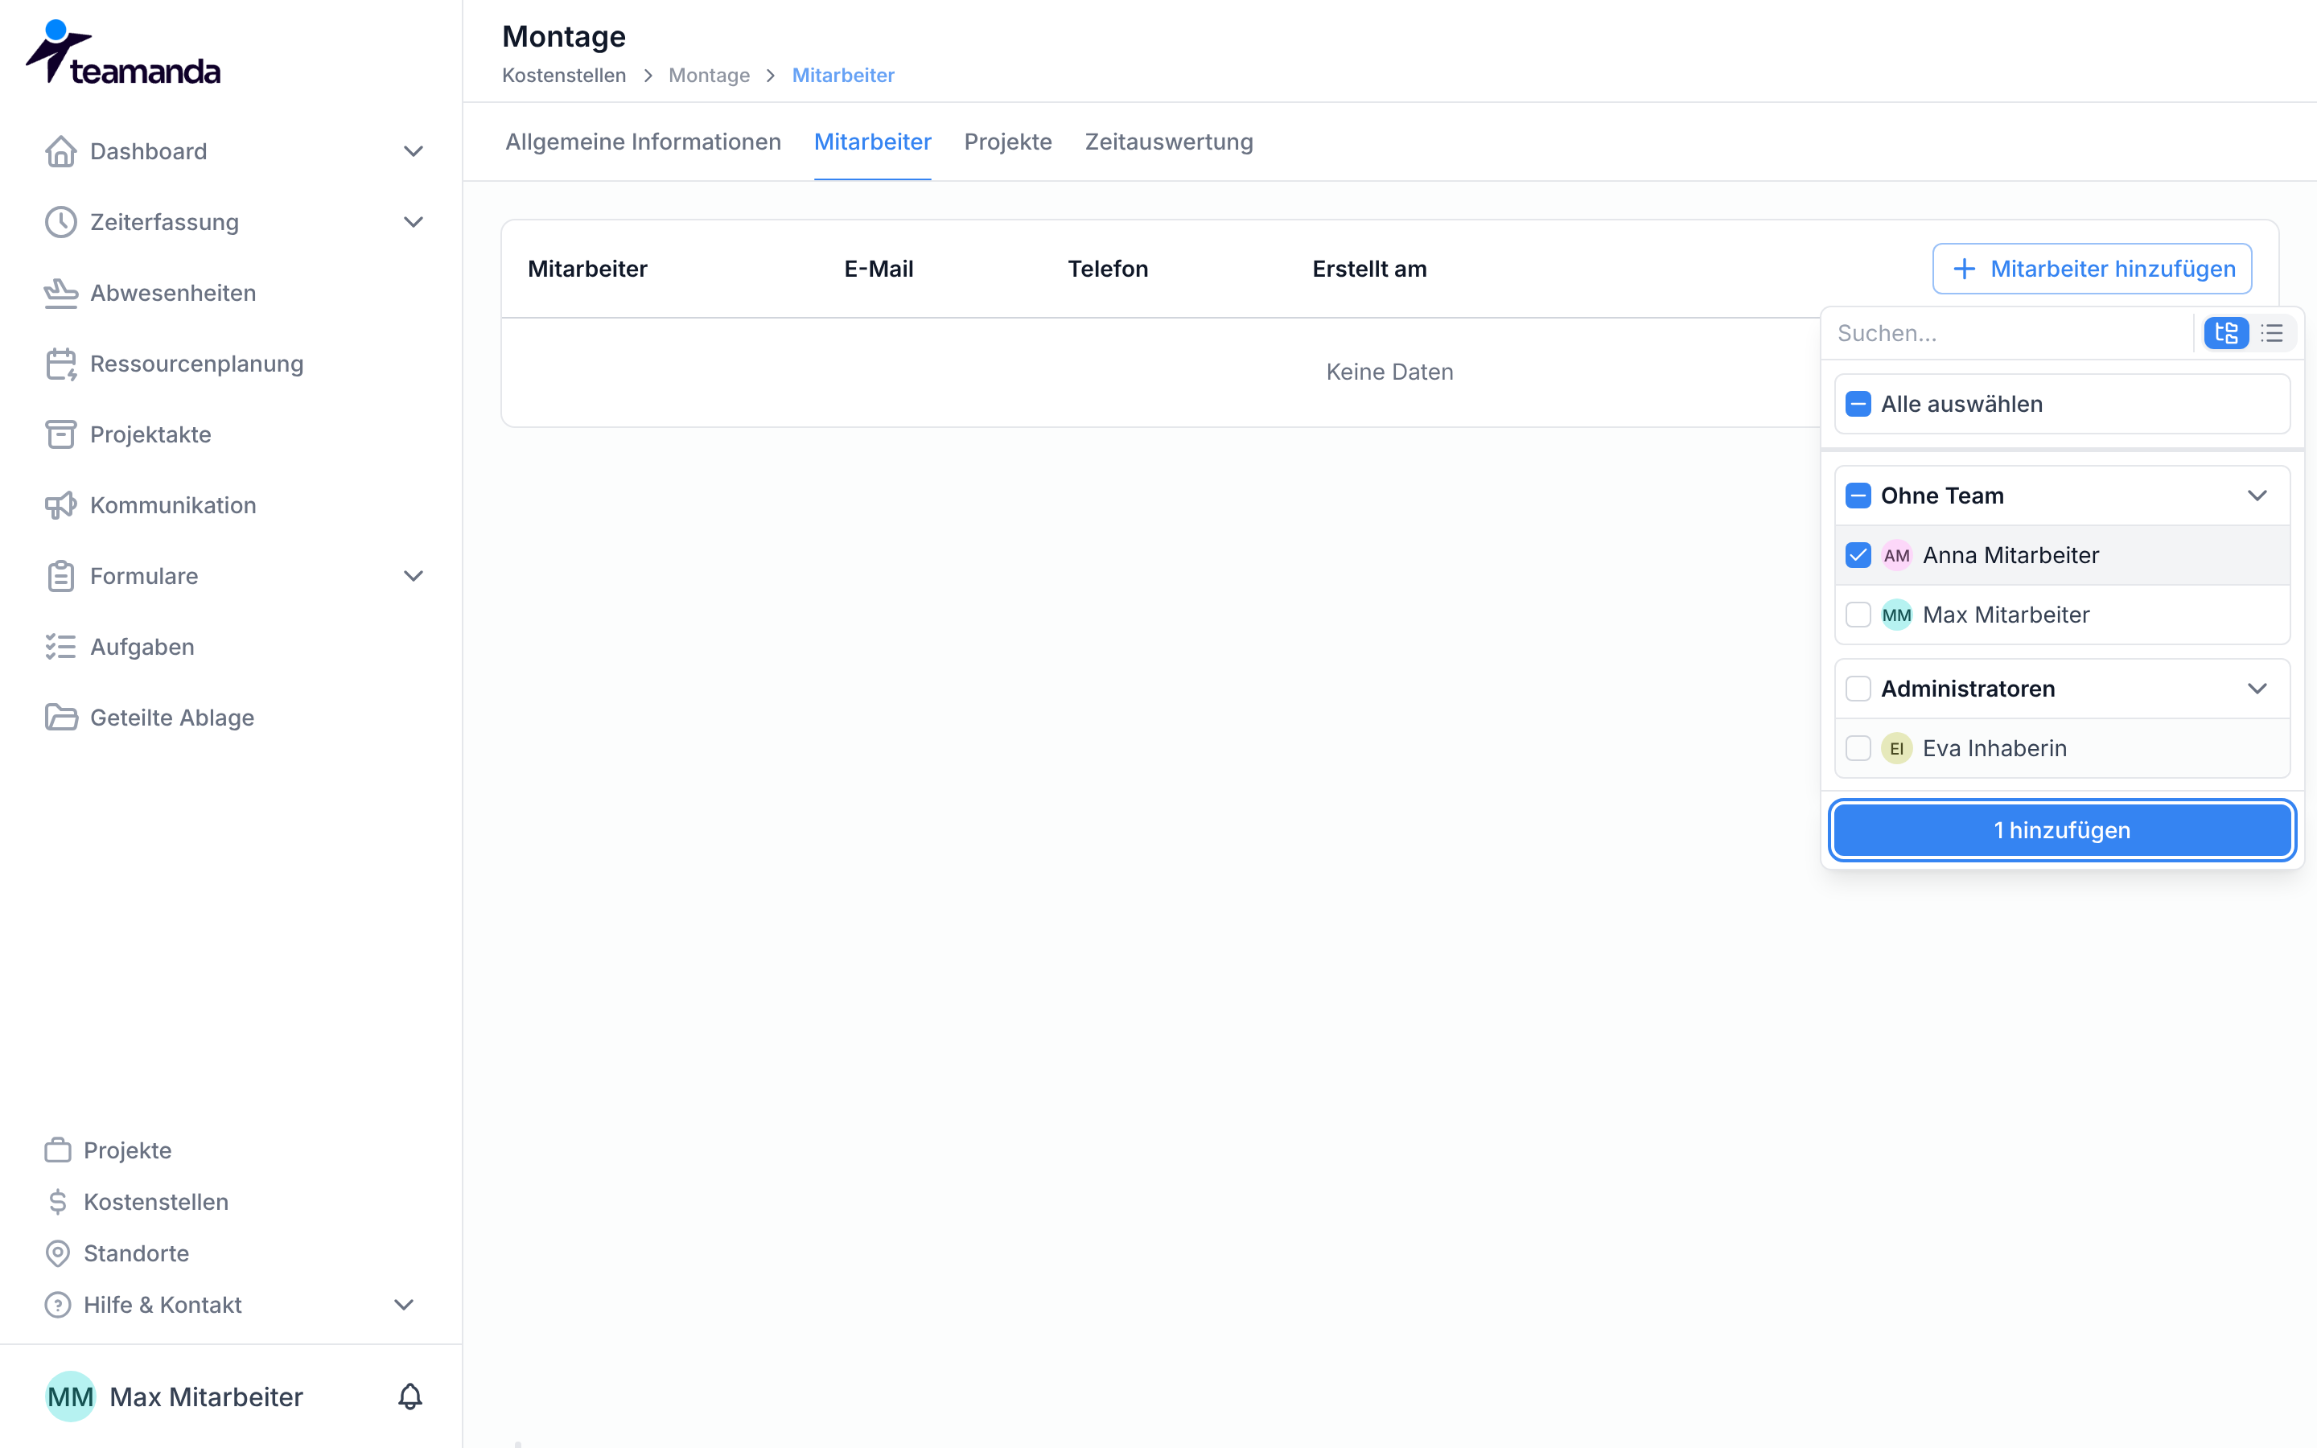
Task: Click the 1 hinzufügen button
Action: click(2062, 830)
